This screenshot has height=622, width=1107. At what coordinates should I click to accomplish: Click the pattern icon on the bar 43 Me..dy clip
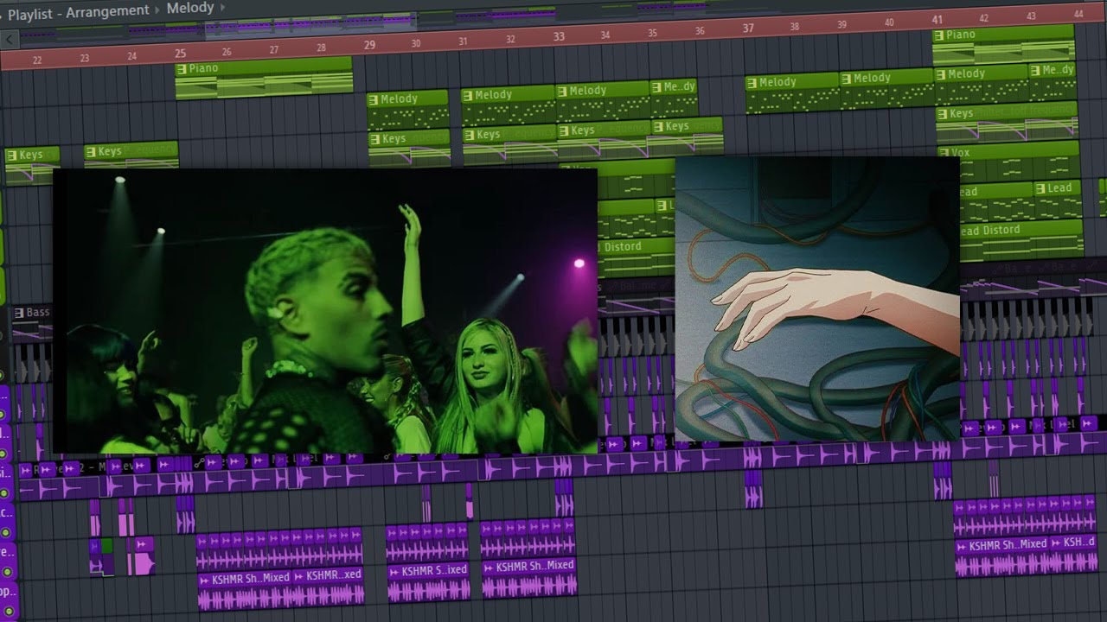coord(1034,71)
